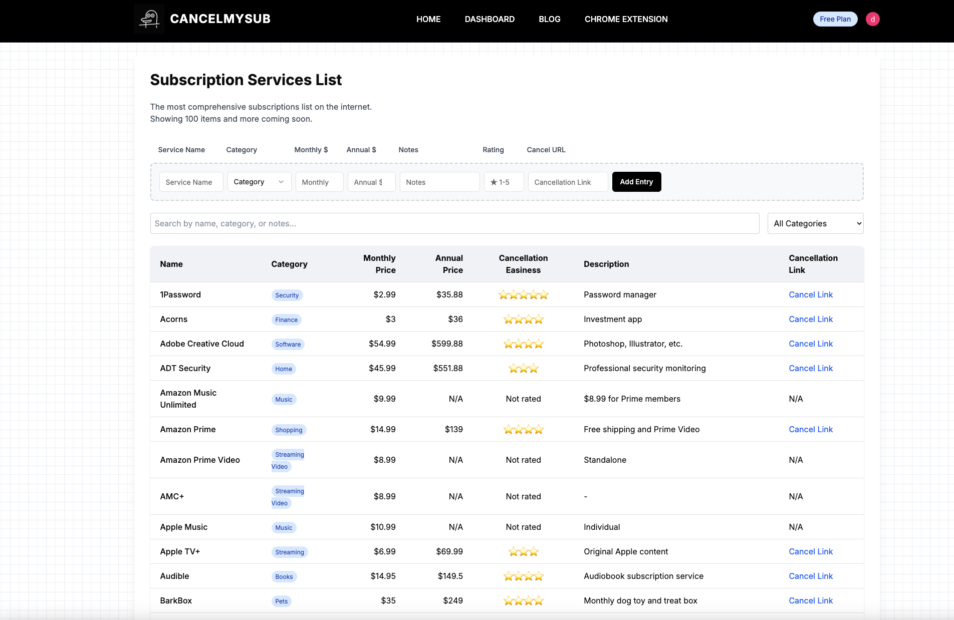Viewport: 954px width, 620px height.
Task: Click the '$149.5' annual price cell
Action: click(x=450, y=576)
